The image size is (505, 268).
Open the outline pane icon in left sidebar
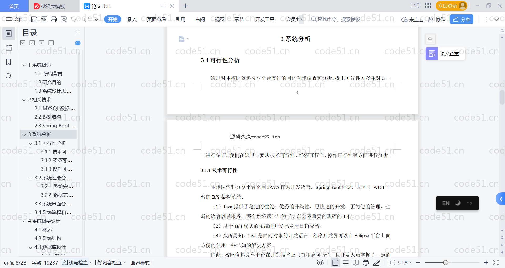pyautogui.click(x=9, y=34)
